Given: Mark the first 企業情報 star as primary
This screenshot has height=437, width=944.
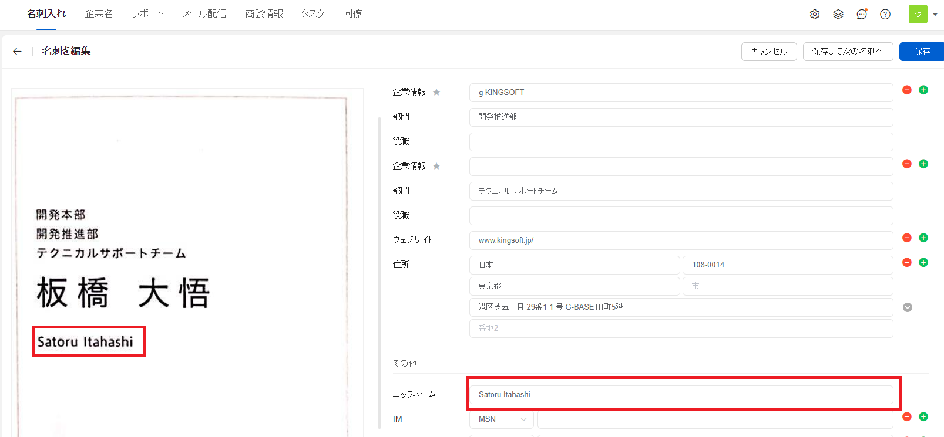Looking at the screenshot, I should pyautogui.click(x=436, y=92).
